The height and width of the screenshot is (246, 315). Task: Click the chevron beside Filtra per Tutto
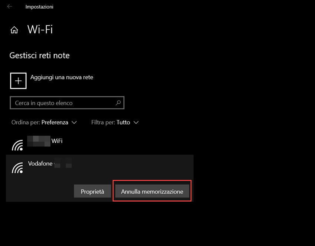(x=136, y=122)
